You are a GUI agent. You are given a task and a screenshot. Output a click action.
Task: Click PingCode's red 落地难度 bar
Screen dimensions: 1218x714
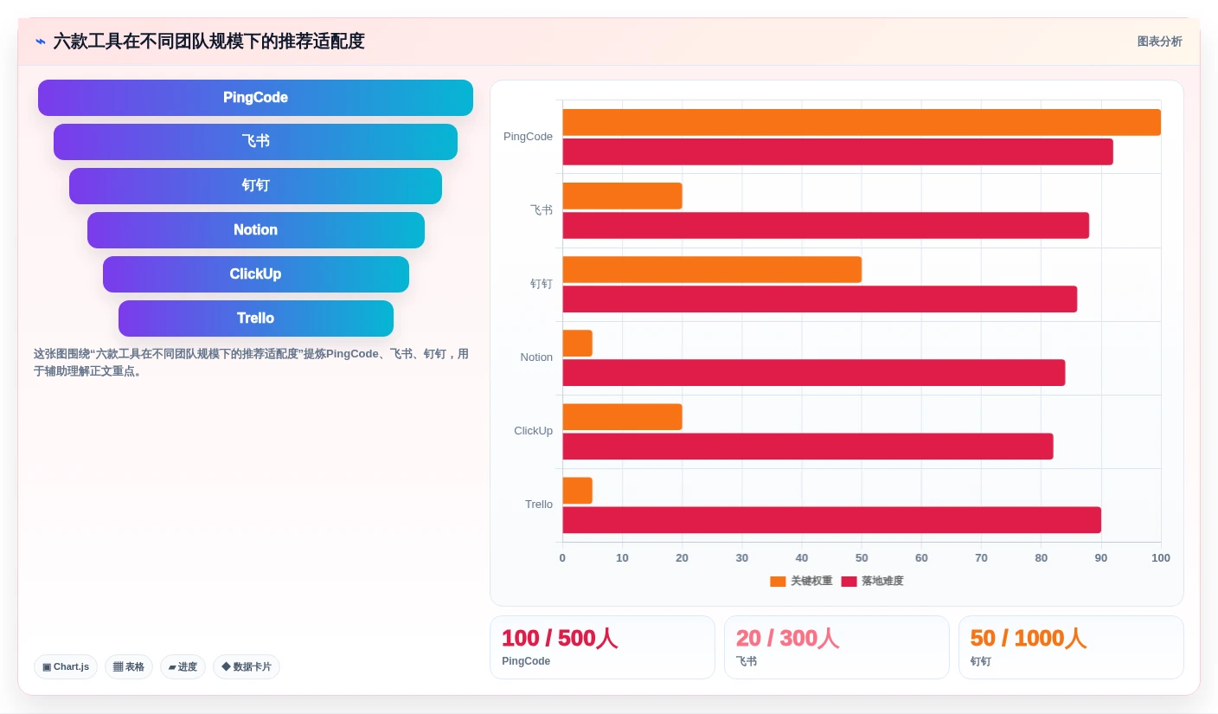(x=837, y=151)
